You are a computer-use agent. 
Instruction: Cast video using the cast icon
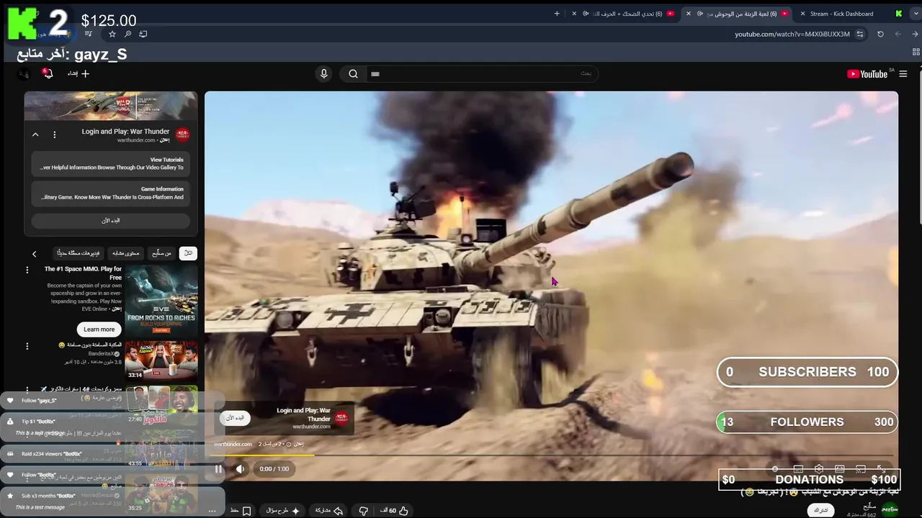tap(860, 469)
